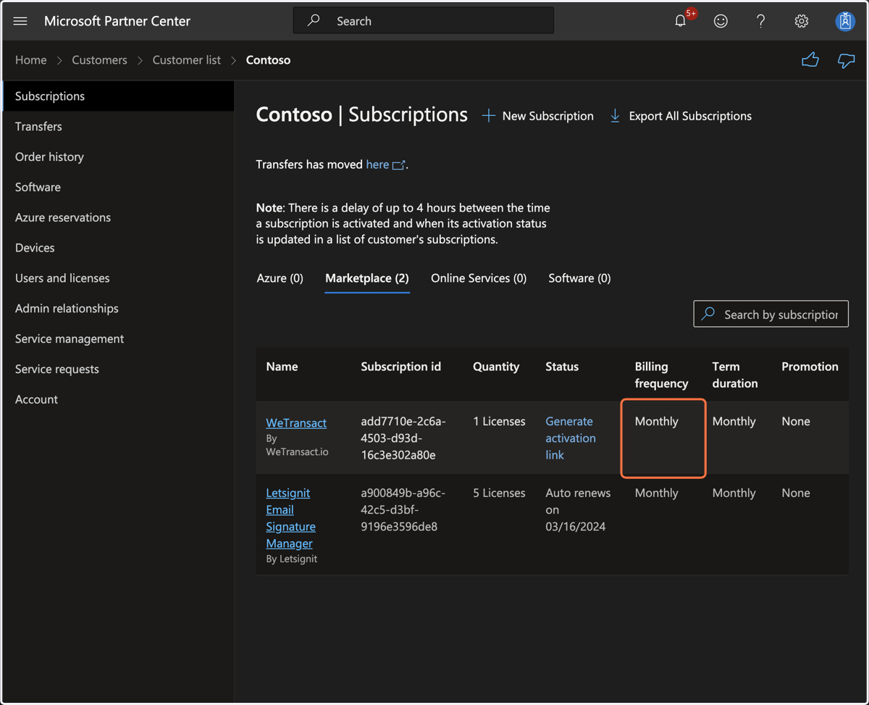Switch to the Marketplace (2) tab
The image size is (869, 705).
click(x=367, y=278)
